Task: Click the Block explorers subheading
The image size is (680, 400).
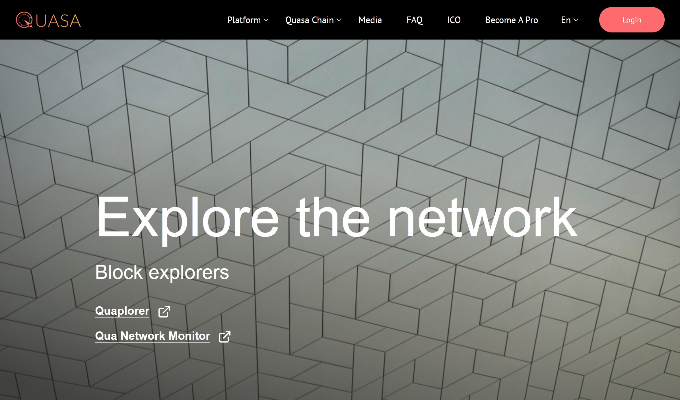Action: coord(162,272)
